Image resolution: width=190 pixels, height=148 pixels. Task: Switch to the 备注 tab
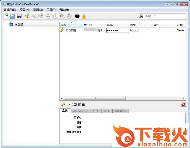107,111
